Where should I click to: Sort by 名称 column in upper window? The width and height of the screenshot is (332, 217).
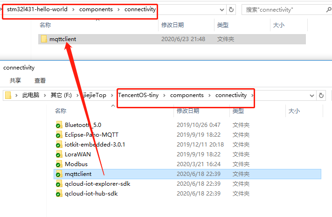45,25
